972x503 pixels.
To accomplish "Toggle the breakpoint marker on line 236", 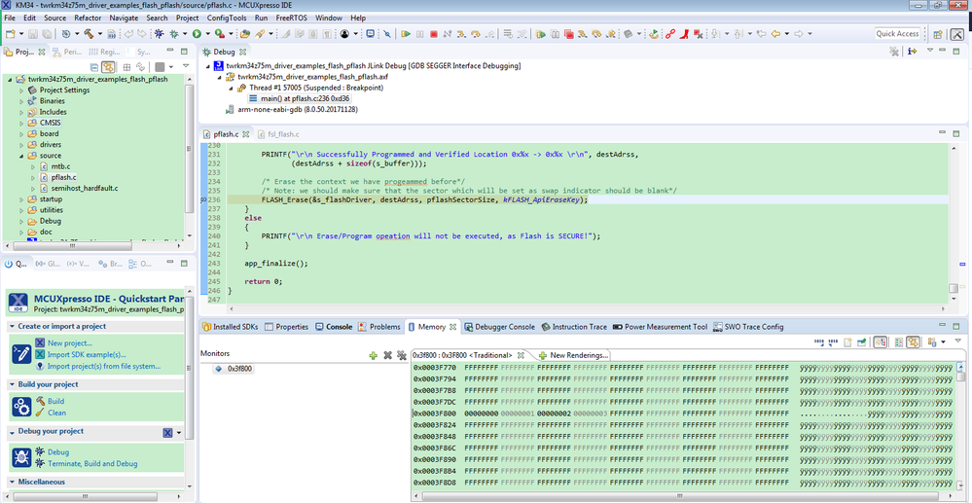I will click(x=203, y=200).
